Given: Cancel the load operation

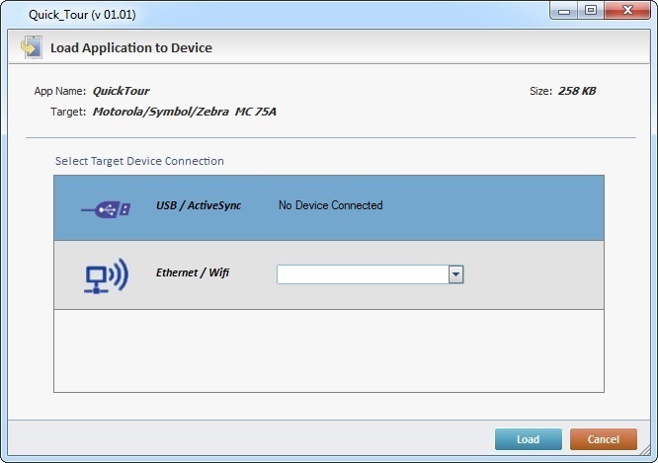Looking at the screenshot, I should pos(603,439).
